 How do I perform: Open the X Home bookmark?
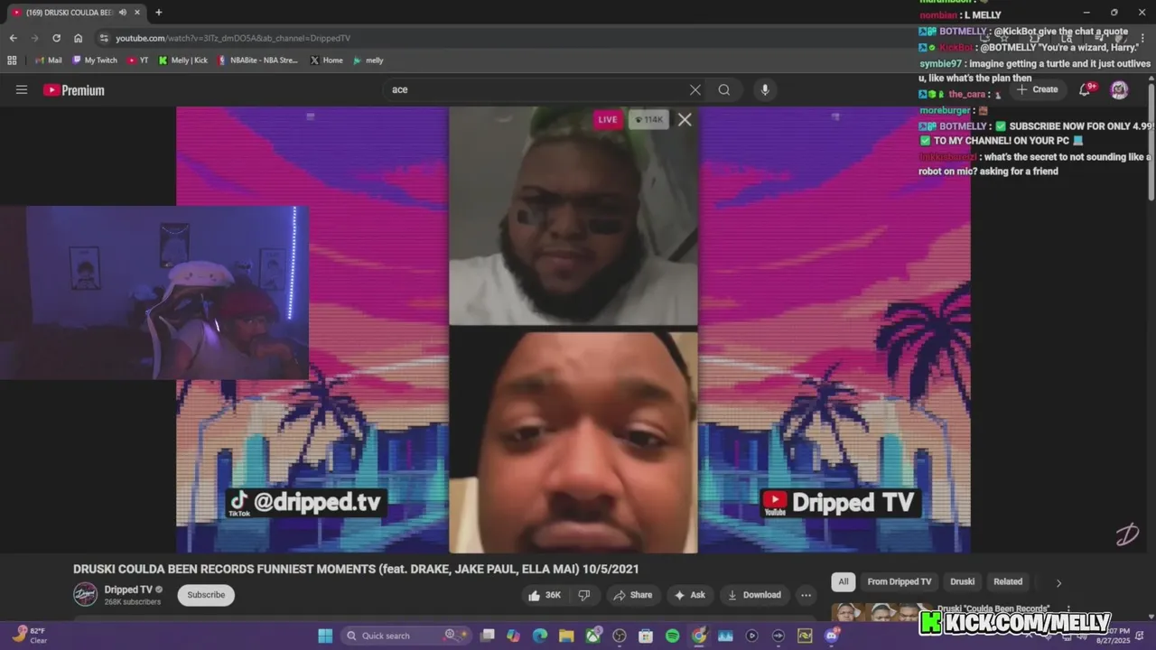326,60
